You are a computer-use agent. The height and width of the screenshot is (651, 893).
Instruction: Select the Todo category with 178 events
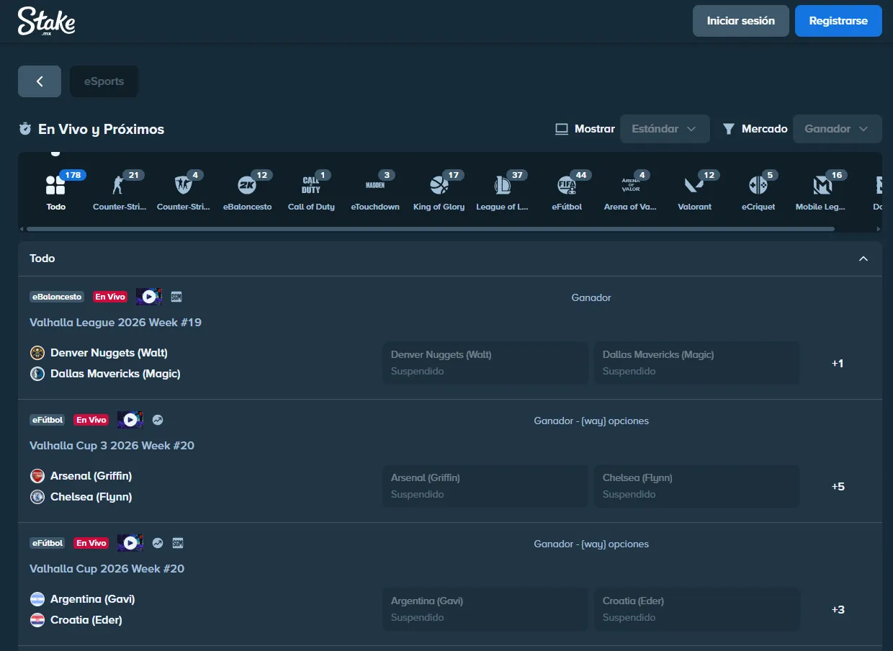(55, 192)
